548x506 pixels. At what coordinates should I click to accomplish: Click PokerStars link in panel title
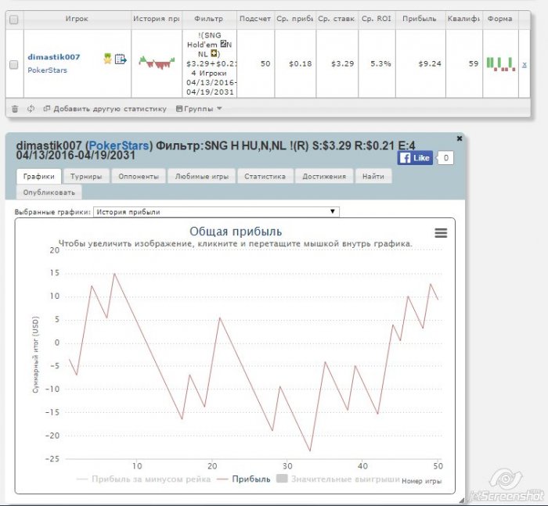(x=119, y=145)
